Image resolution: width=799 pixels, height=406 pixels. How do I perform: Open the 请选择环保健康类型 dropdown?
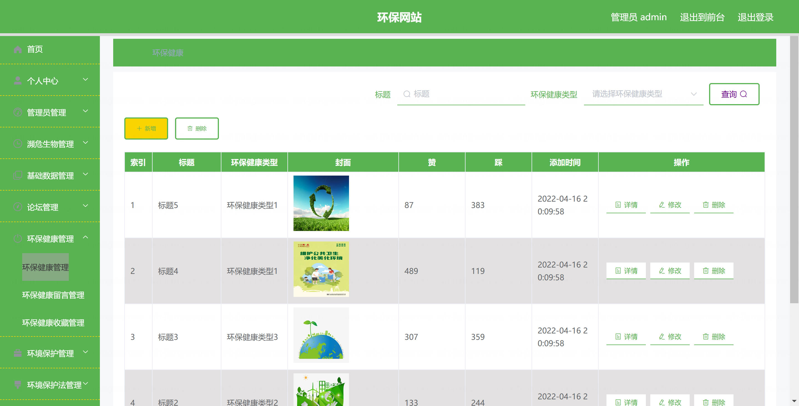(x=644, y=94)
